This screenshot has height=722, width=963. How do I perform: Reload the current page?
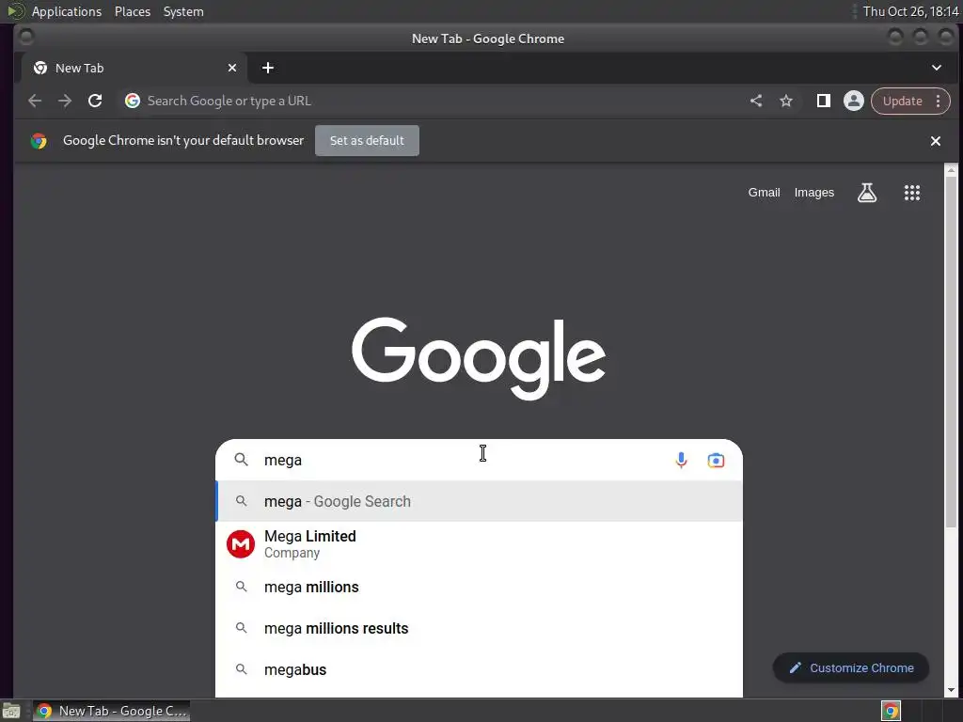(x=95, y=101)
